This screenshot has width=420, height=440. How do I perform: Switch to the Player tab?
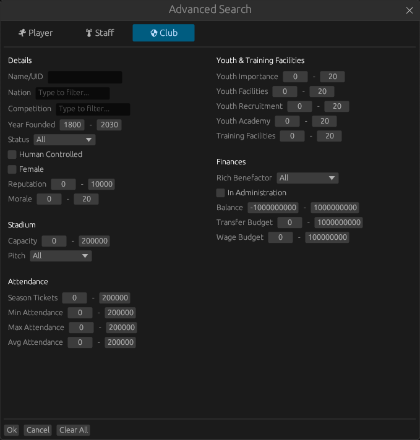click(35, 33)
